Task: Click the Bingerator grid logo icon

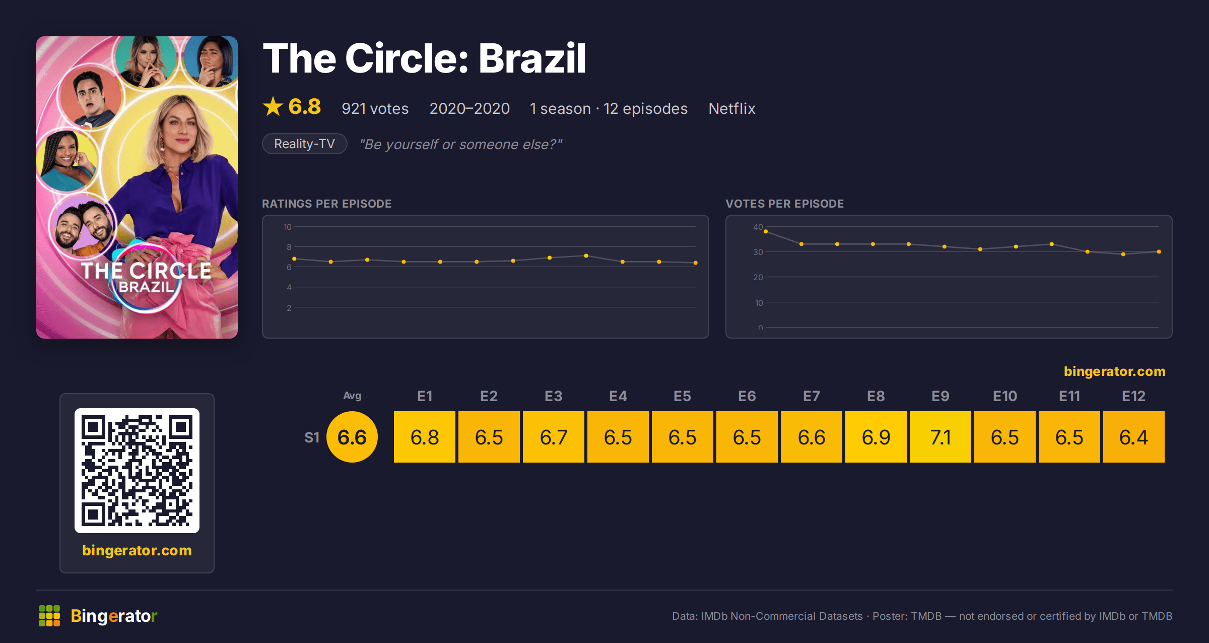Action: click(49, 616)
